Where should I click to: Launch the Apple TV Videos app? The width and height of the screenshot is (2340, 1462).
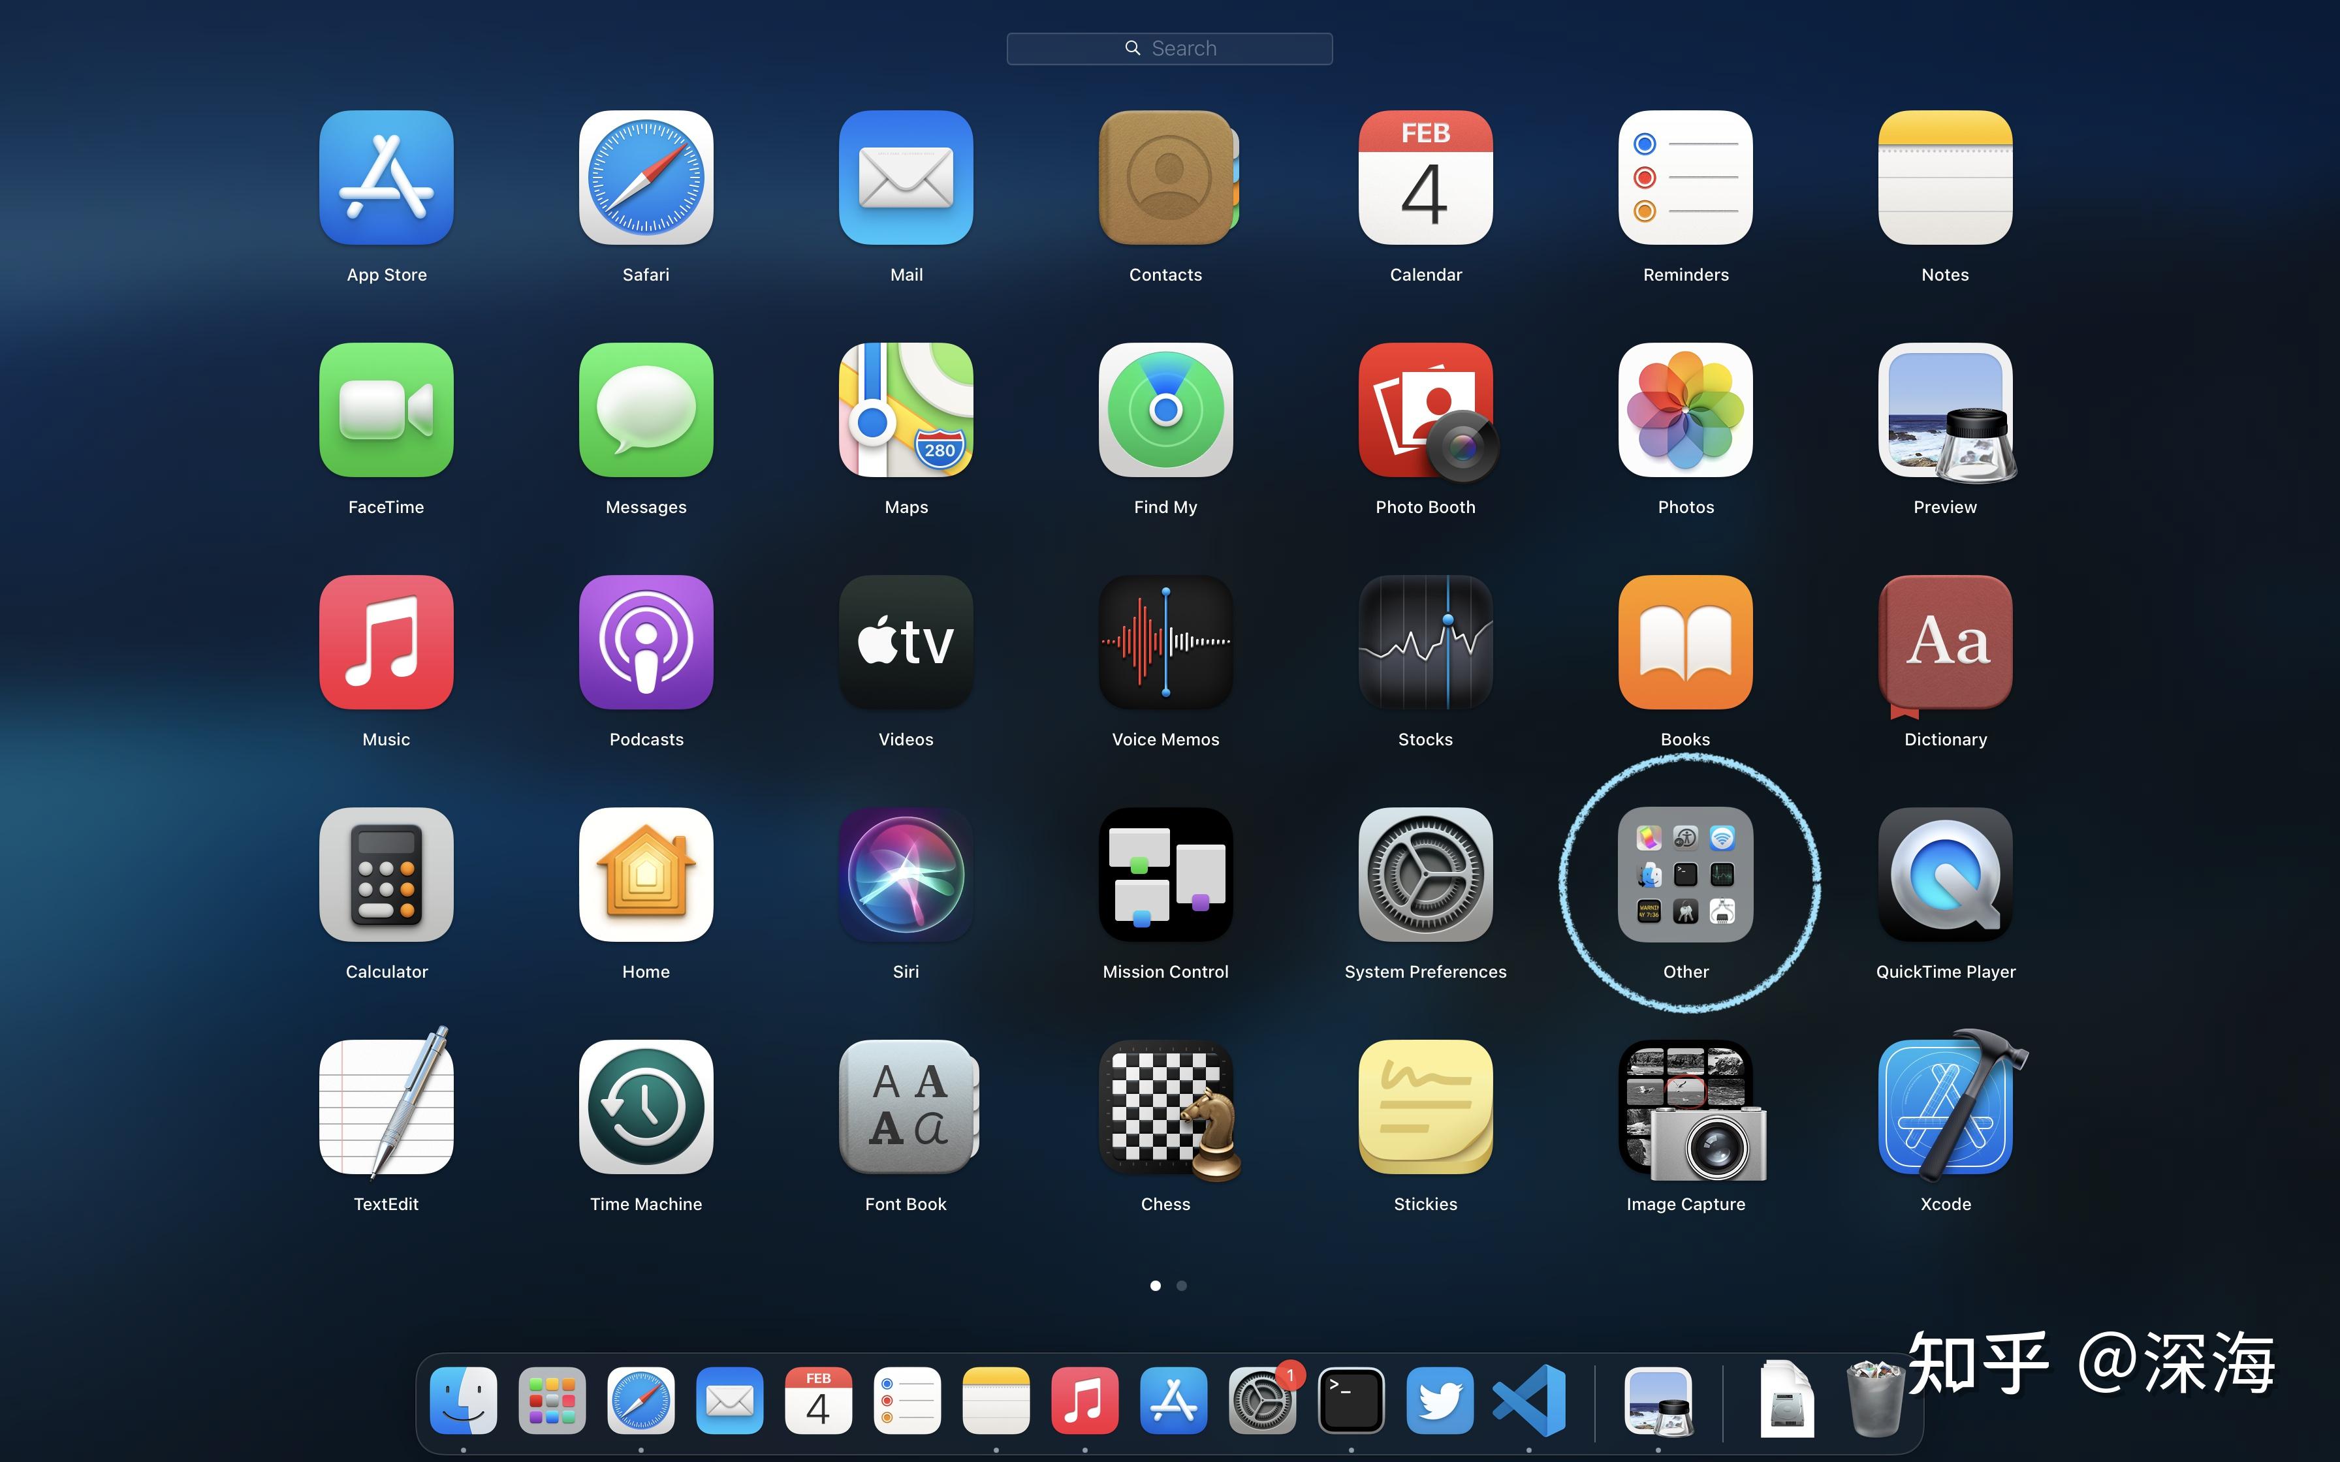tap(906, 642)
